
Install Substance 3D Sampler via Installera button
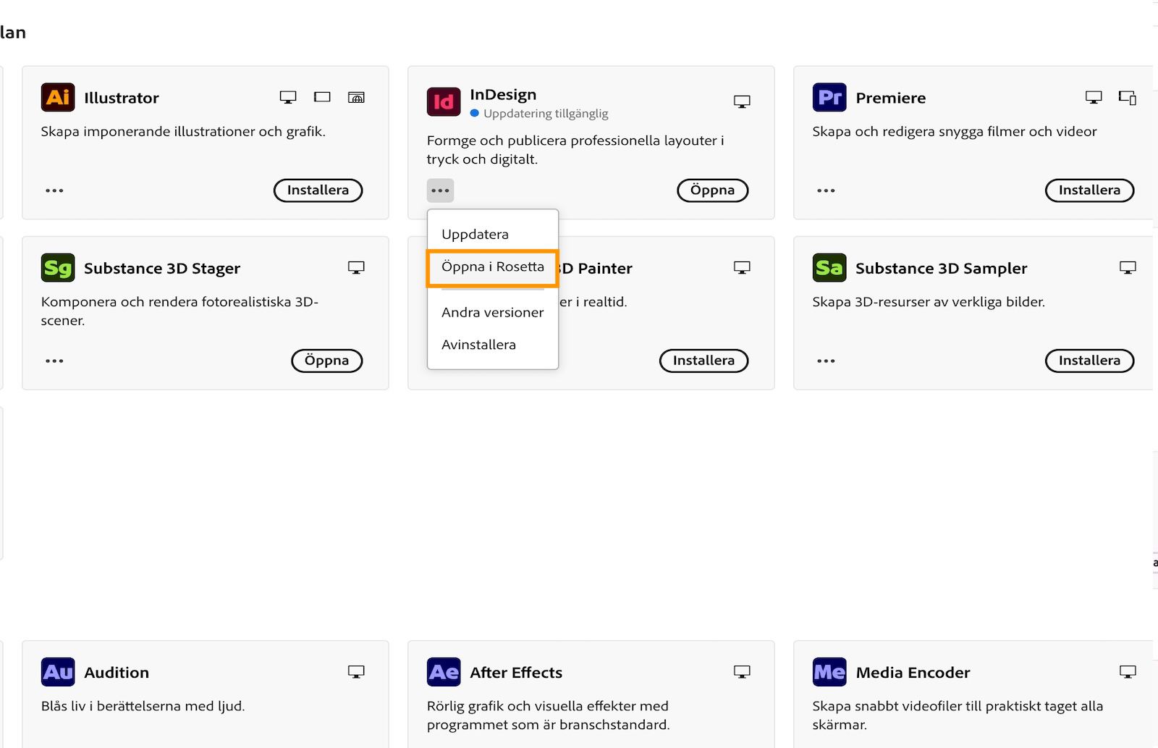[1089, 361]
